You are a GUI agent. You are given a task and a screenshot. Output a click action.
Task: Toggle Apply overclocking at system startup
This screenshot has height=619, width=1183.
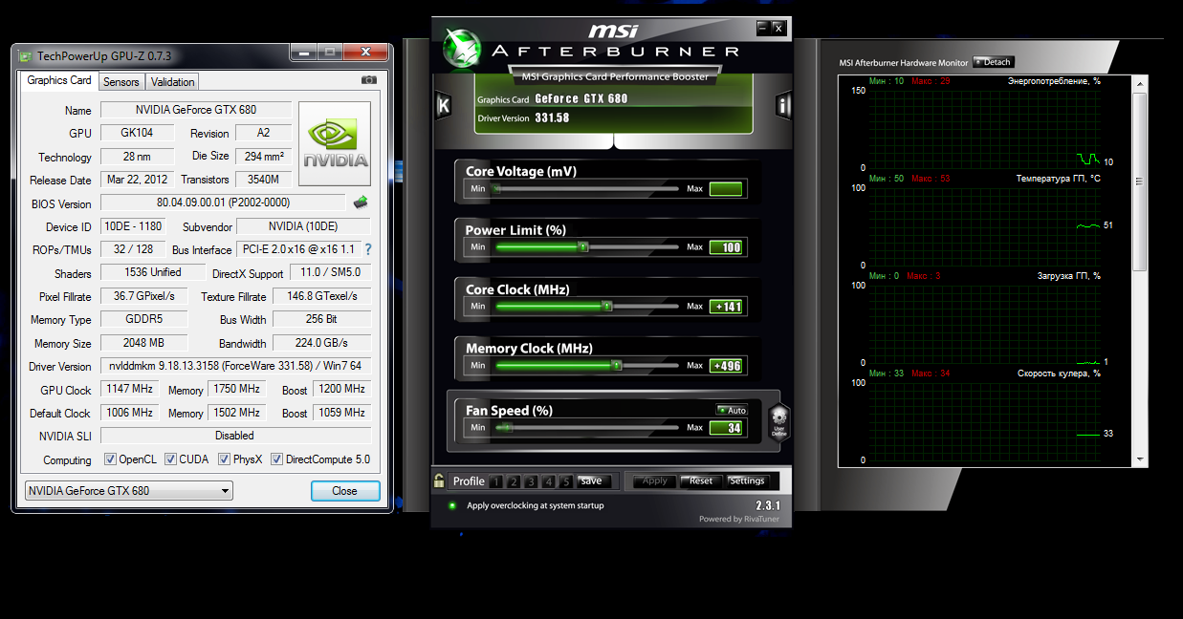point(451,505)
